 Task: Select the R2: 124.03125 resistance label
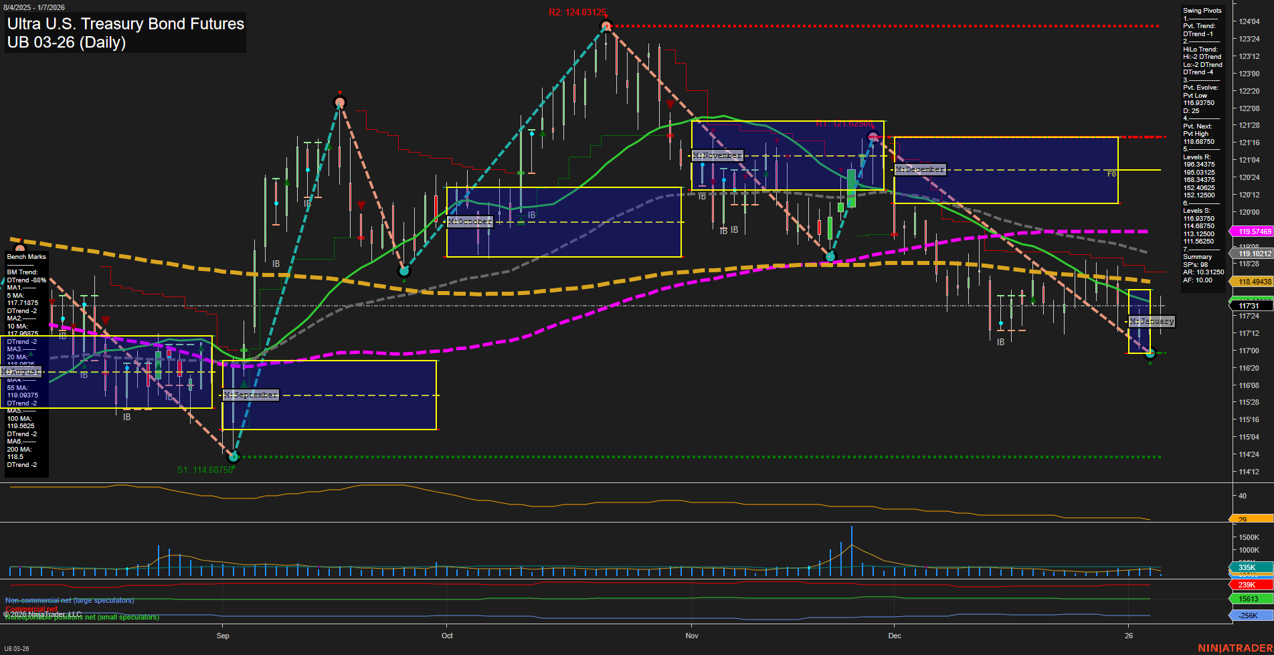[x=577, y=12]
